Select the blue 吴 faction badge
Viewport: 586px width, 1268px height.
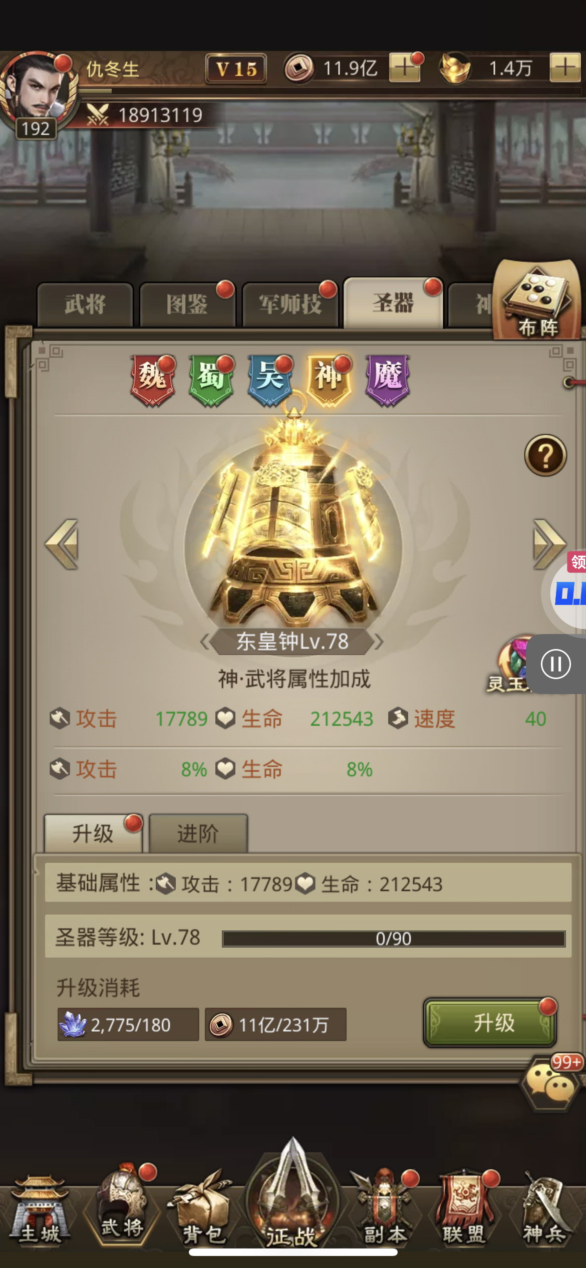270,380
